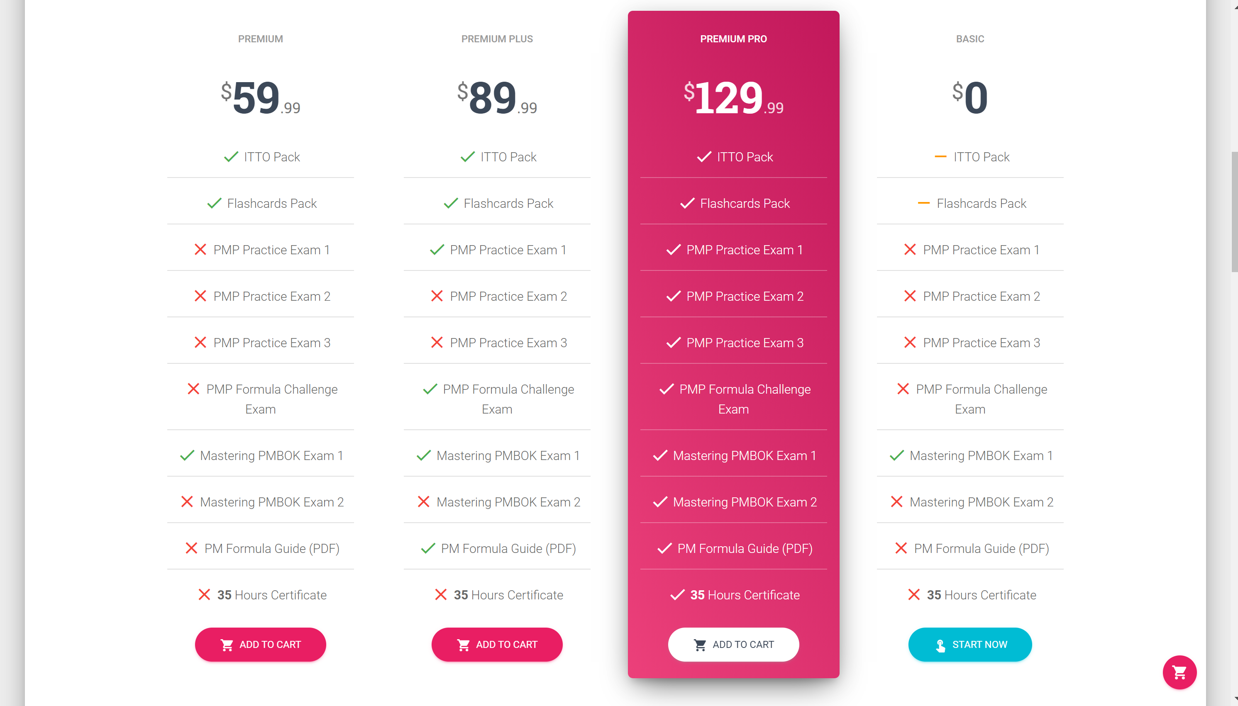The image size is (1238, 706).
Task: Click the ADD TO CART button for Premium Pro
Action: coord(734,644)
